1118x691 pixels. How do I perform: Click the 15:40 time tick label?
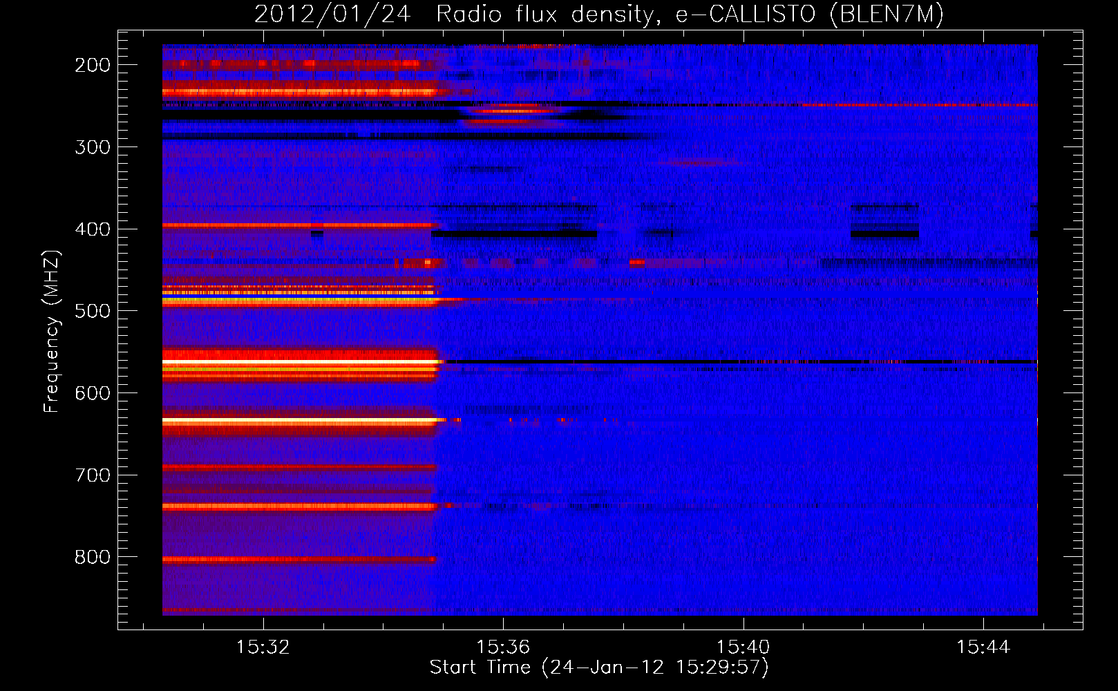[743, 647]
